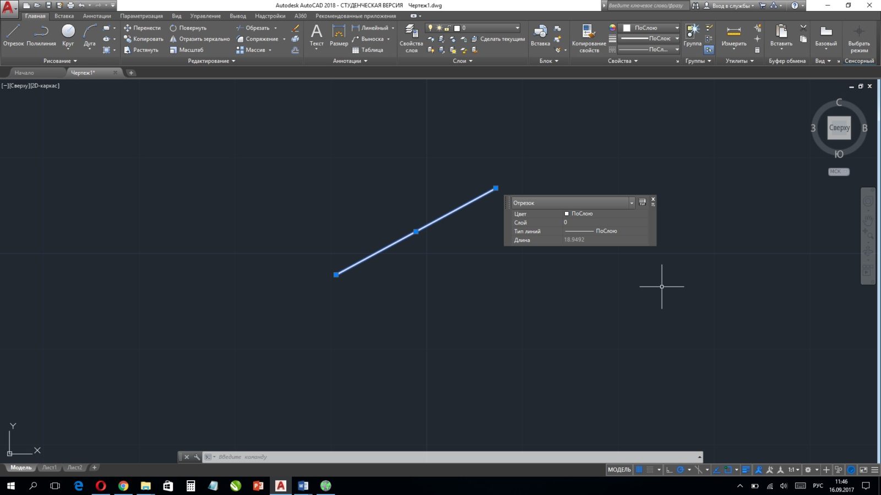Open the Вставка ribbon tab

click(64, 16)
